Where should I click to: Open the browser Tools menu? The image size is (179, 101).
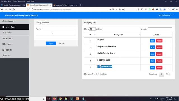click(28, 1)
